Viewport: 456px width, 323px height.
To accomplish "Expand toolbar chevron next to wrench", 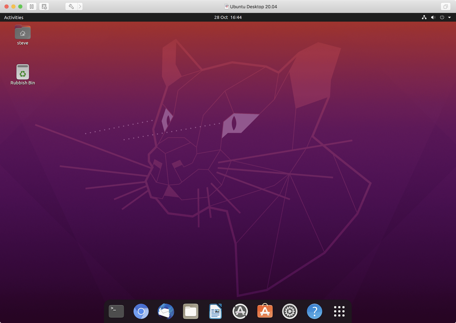I will click(x=80, y=7).
